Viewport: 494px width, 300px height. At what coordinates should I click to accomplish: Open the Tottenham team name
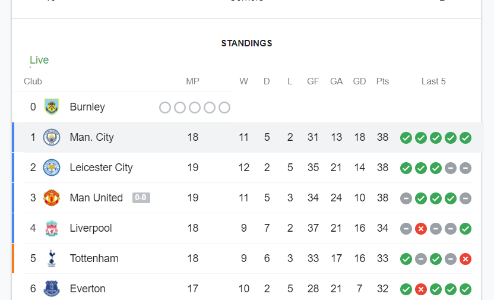pos(94,258)
